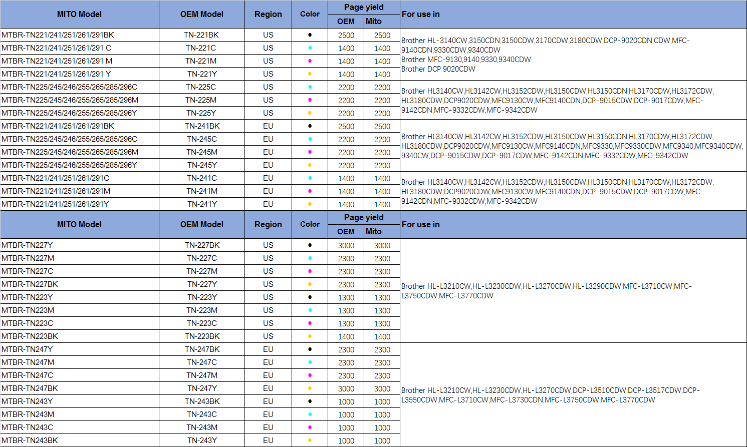Click the Mito yield 3000 in TN-247Y row
Image resolution: width=747 pixels, height=447 pixels.
(382, 389)
